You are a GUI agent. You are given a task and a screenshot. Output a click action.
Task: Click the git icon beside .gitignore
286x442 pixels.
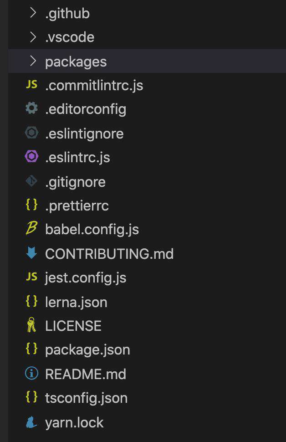tap(31, 181)
